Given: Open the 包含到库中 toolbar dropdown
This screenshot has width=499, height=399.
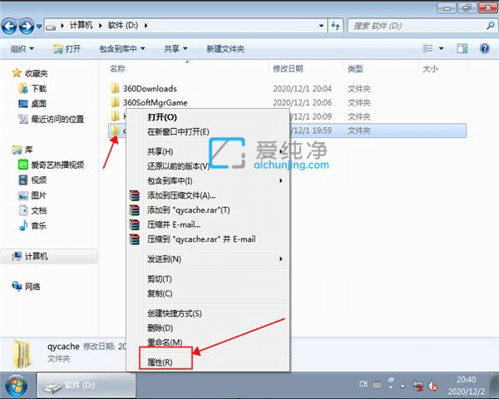Looking at the screenshot, I should tap(122, 49).
